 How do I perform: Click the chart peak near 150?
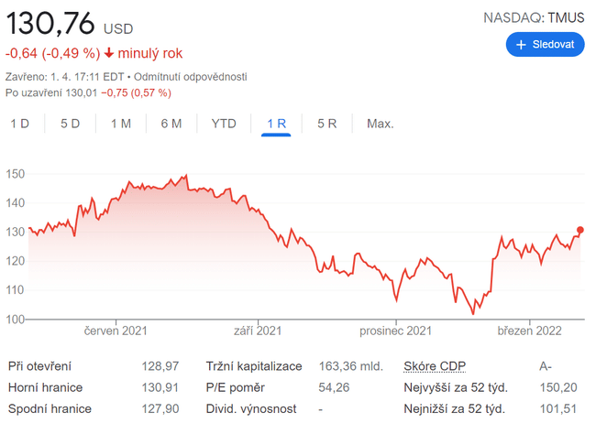tap(186, 175)
